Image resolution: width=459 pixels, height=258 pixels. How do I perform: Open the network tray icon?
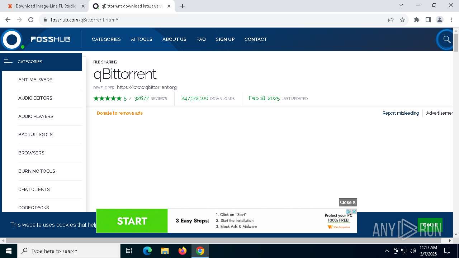pos(404,251)
